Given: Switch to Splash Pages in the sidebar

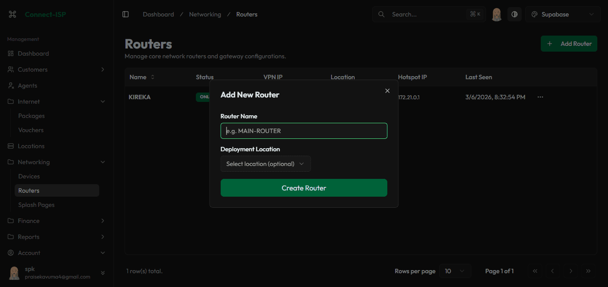Looking at the screenshot, I should pyautogui.click(x=36, y=205).
